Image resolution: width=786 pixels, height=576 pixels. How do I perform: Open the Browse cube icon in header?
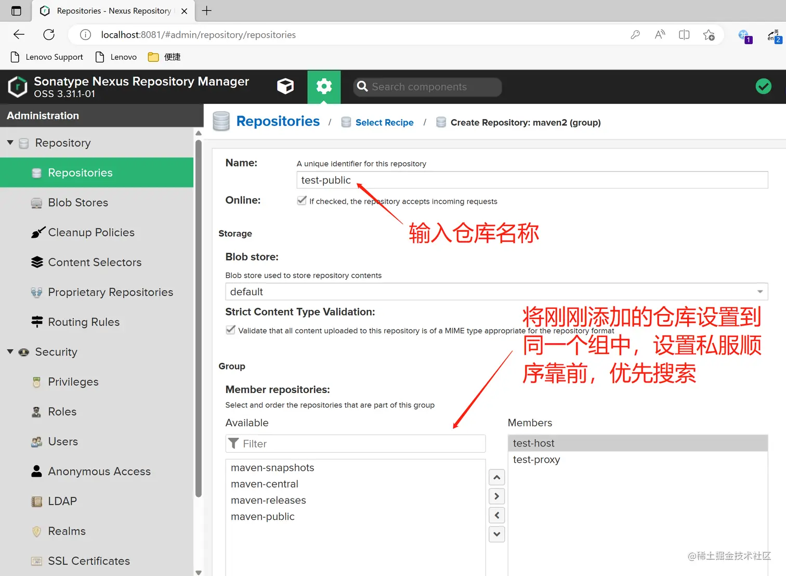coord(285,86)
